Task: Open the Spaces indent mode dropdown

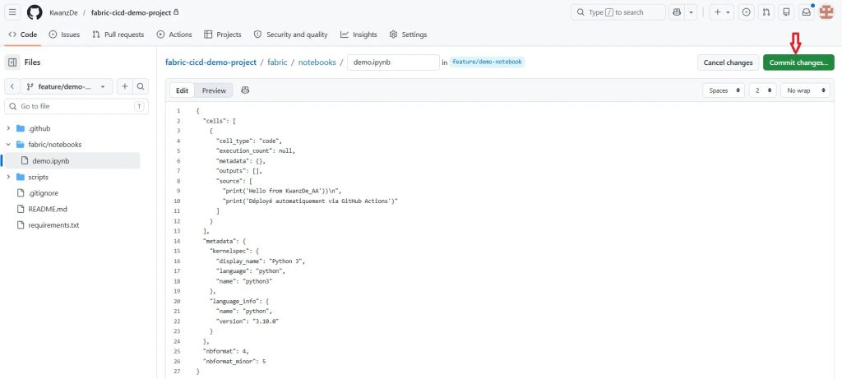Action: pos(724,90)
